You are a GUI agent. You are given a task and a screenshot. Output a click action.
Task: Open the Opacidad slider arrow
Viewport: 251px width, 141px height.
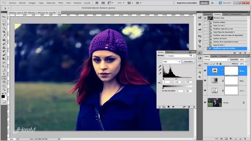pyautogui.click(x=246, y=60)
